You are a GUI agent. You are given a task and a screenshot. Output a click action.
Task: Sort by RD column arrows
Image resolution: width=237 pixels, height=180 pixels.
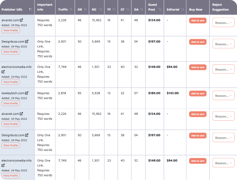tap(101, 10)
